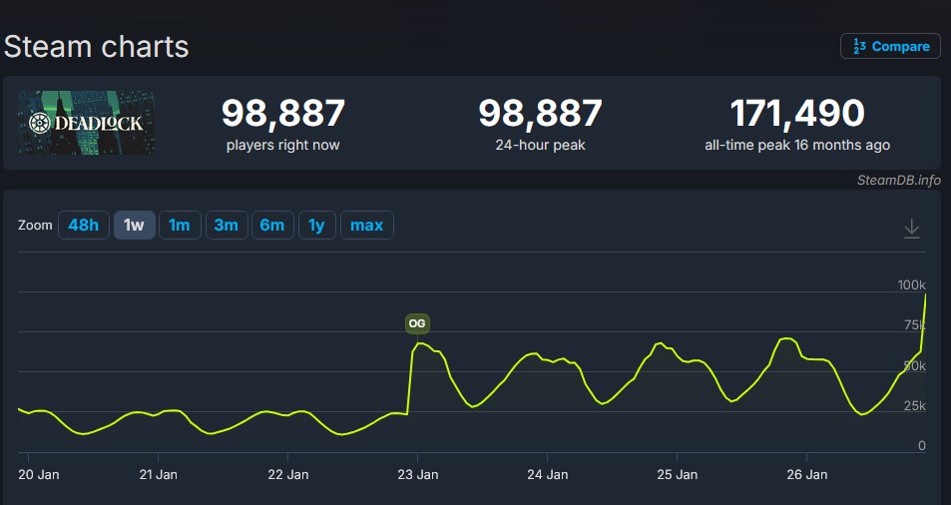Click the 25k y-axis label

coord(915,405)
